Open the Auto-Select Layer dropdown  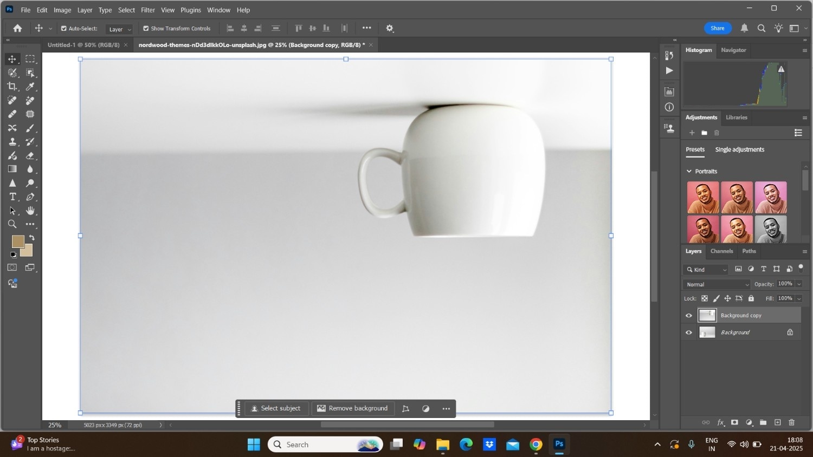pos(119,29)
